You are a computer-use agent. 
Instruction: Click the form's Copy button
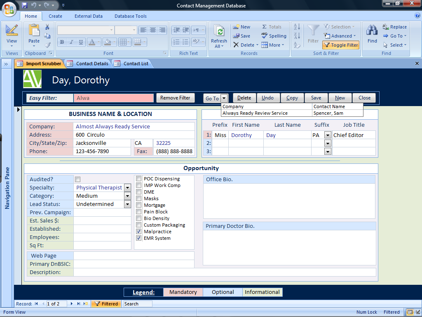click(292, 98)
